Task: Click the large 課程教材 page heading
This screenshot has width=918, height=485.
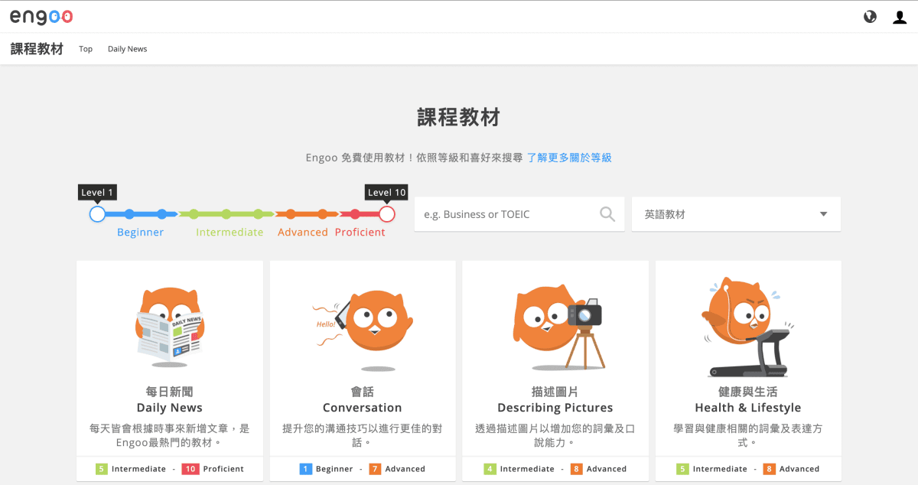Action: tap(458, 117)
